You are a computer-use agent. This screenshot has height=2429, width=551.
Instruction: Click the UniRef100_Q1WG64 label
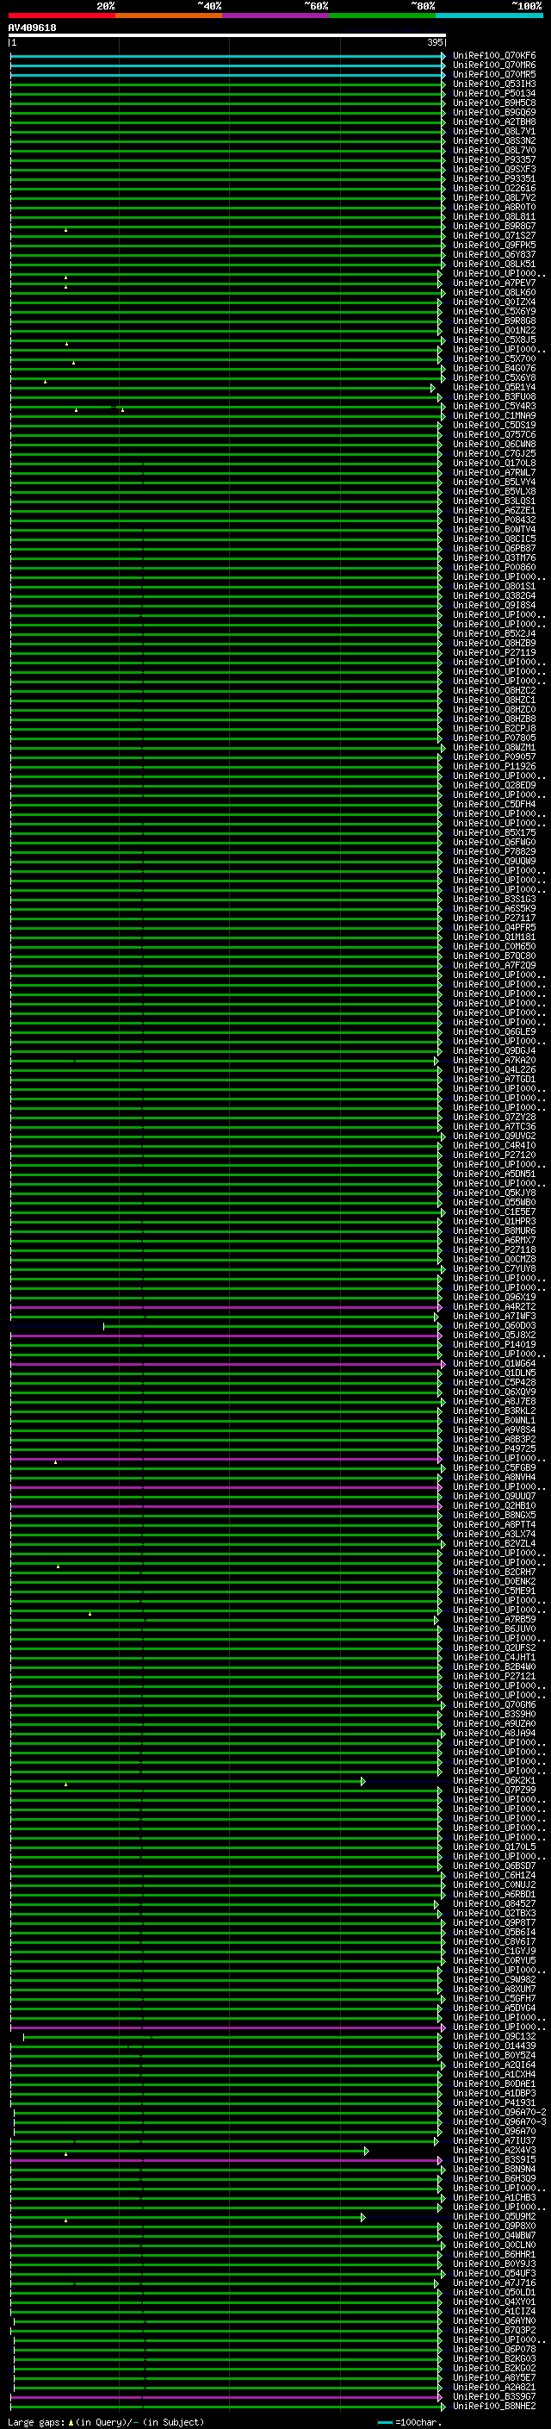[494, 1363]
